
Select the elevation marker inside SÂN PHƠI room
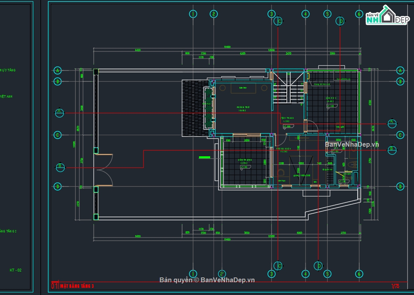point(331,106)
